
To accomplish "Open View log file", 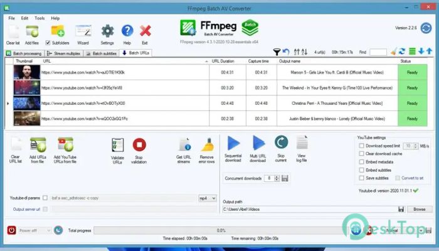I will (302, 143).
